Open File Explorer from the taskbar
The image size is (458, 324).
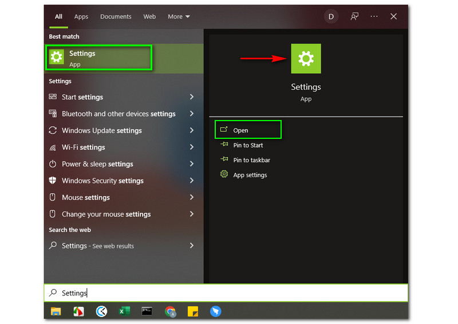pyautogui.click(x=56, y=311)
